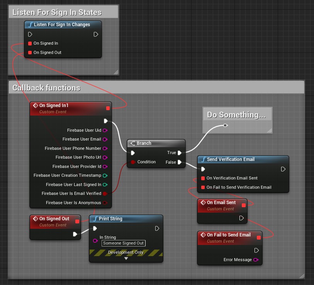The image size is (314, 285).
Task: Select the On Signed Out custom event header
Action: tap(55, 222)
